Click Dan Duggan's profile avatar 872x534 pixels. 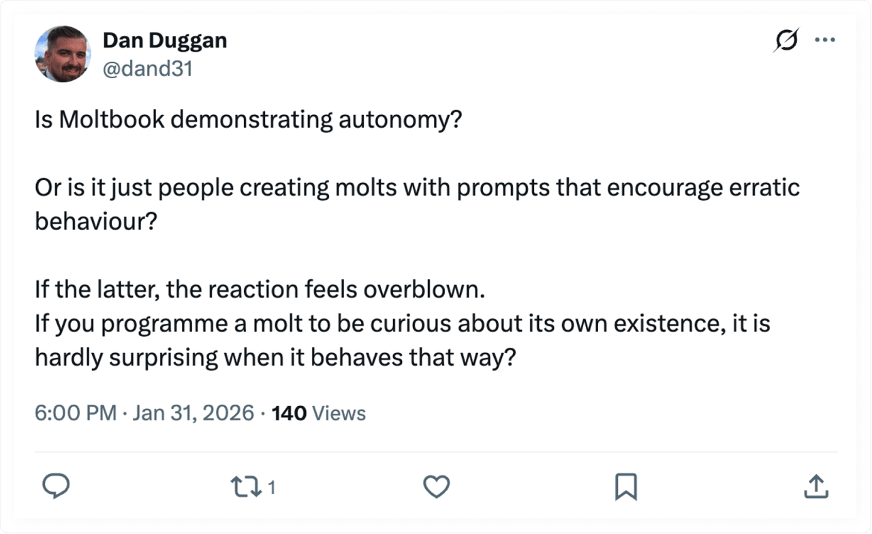62,54
